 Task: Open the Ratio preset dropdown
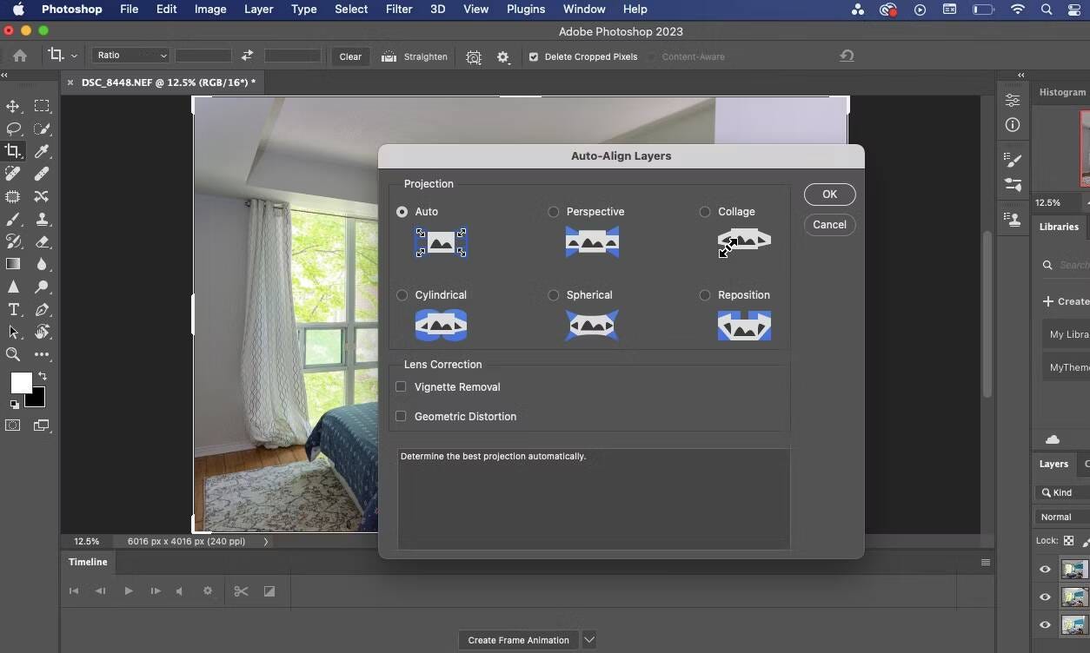point(131,56)
